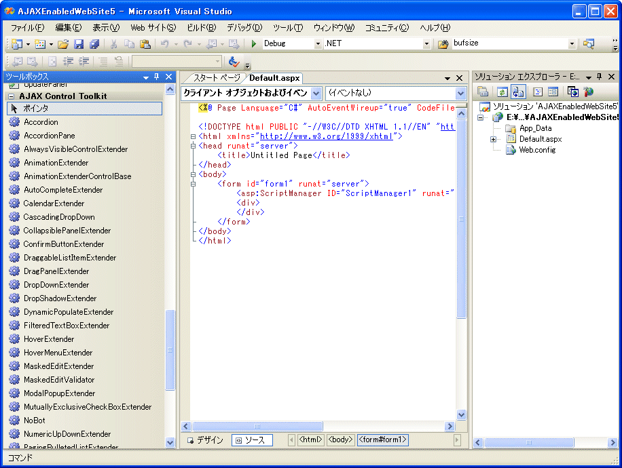Screen dimensions: 622x468
Task: Select the <form#form1> tag navigator button
Action: point(382,440)
